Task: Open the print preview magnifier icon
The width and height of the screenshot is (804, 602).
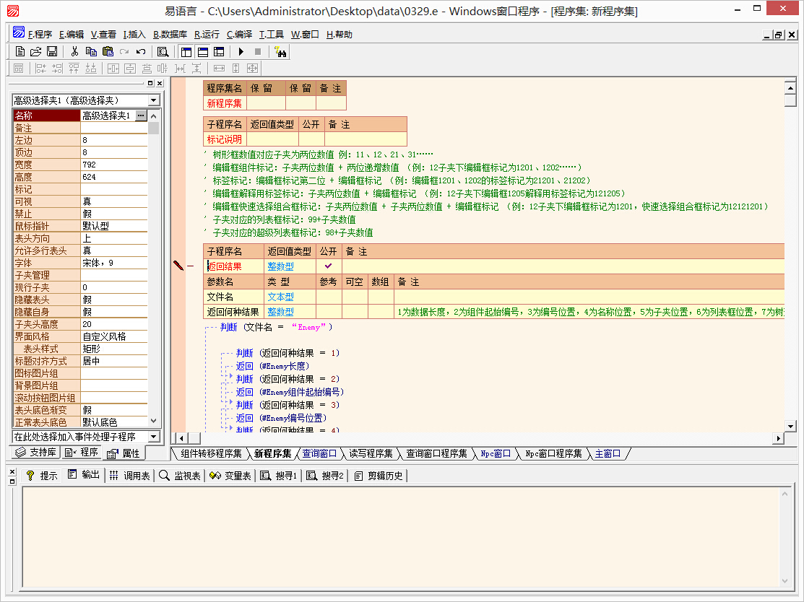Action: point(163,51)
